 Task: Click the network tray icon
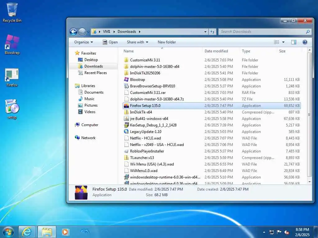pyautogui.click(x=271, y=232)
